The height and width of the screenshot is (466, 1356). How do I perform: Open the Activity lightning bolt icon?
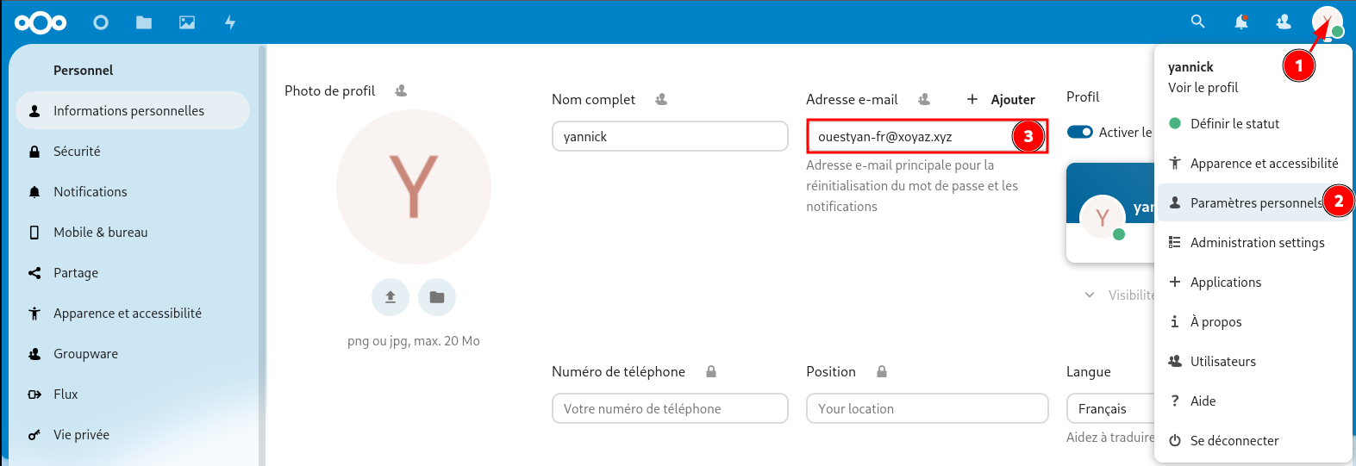230,22
